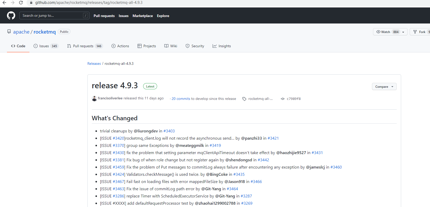Focus the Search or jump to field

[x=54, y=15]
